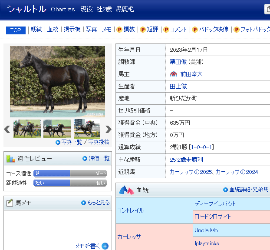Open カーレッサの2024 relative link
Screen dimensions: 270x250
coord(237,172)
